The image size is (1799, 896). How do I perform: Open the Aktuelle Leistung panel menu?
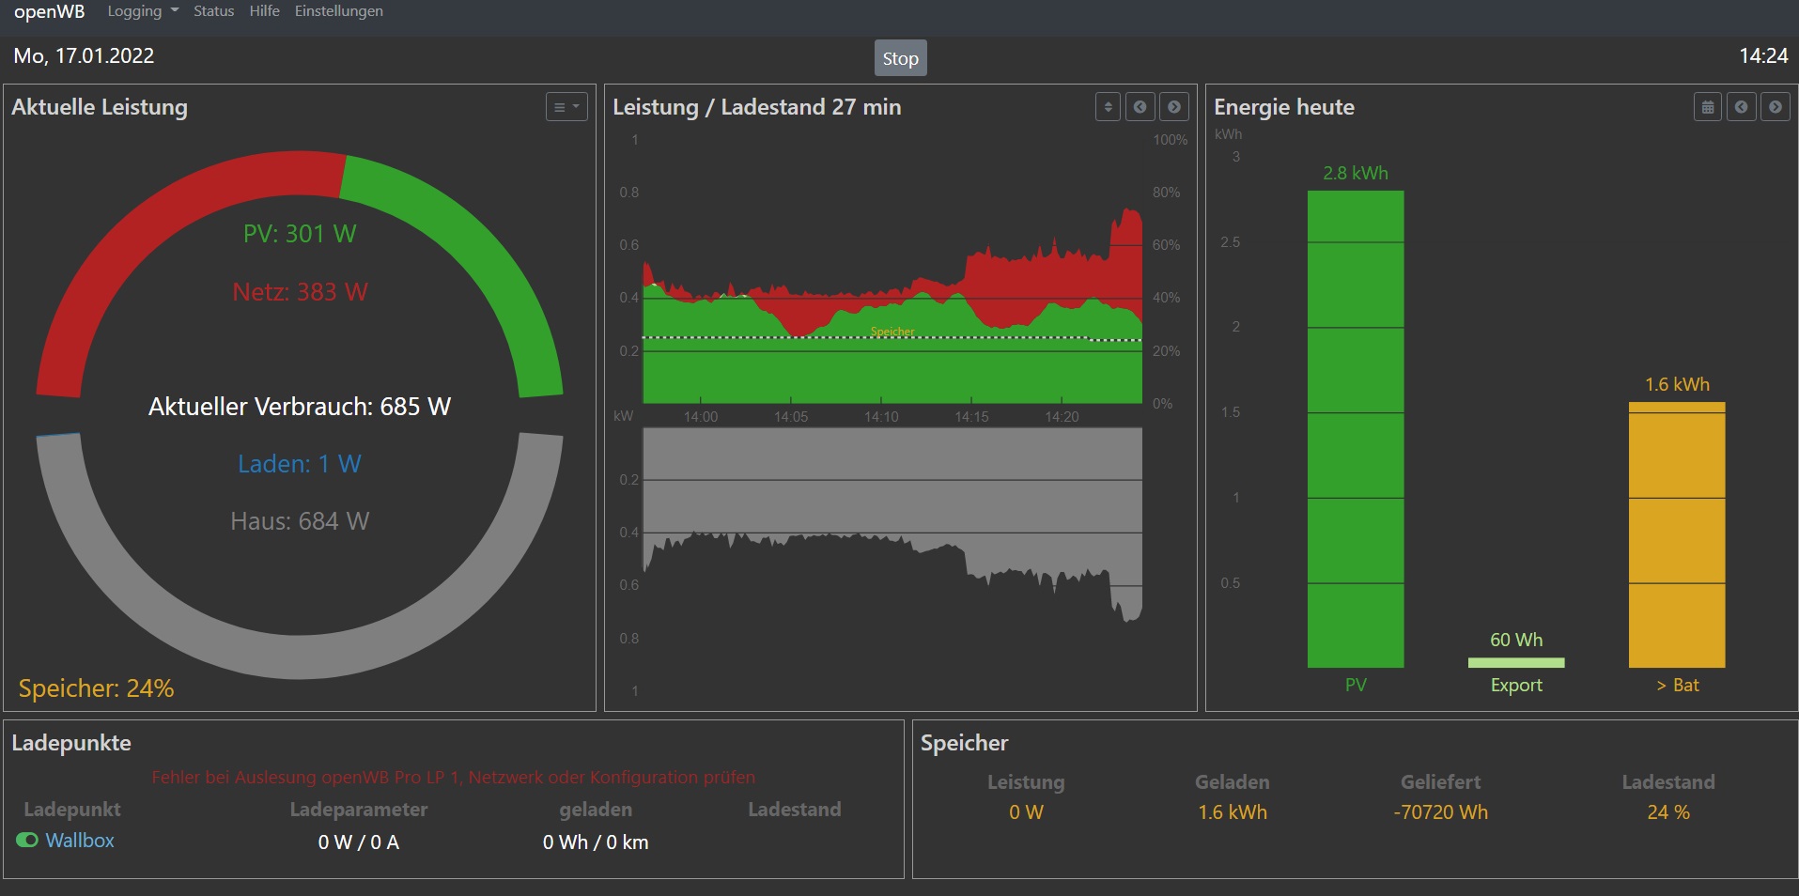(x=566, y=107)
